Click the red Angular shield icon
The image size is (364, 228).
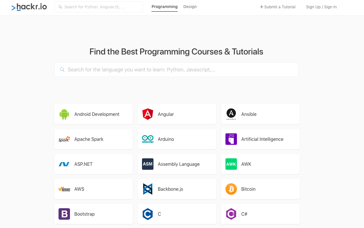[x=148, y=114]
